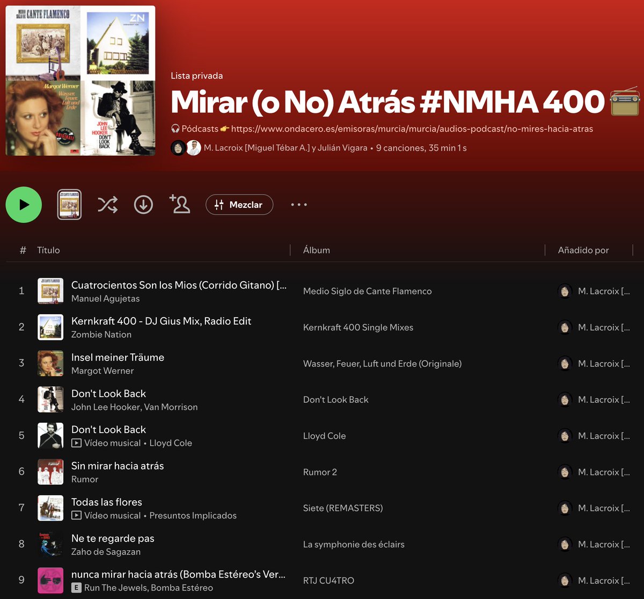Sort tracks by the Añadido por column
This screenshot has width=644, height=599.
coord(583,250)
